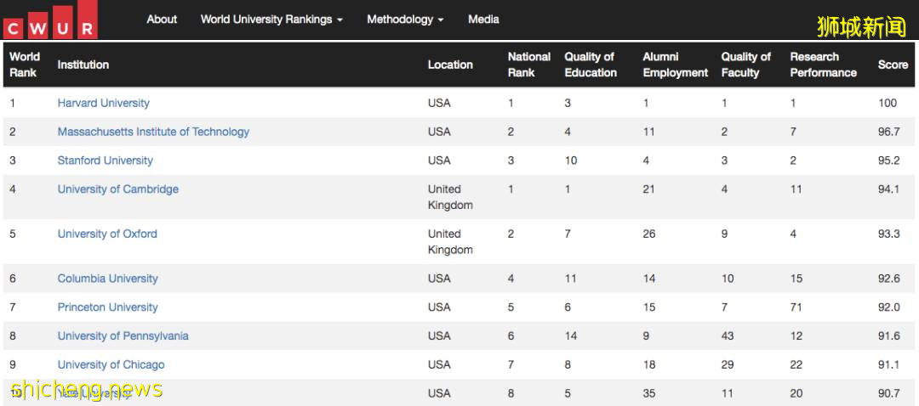
Task: Click the Research Performance column header
Action: point(823,65)
